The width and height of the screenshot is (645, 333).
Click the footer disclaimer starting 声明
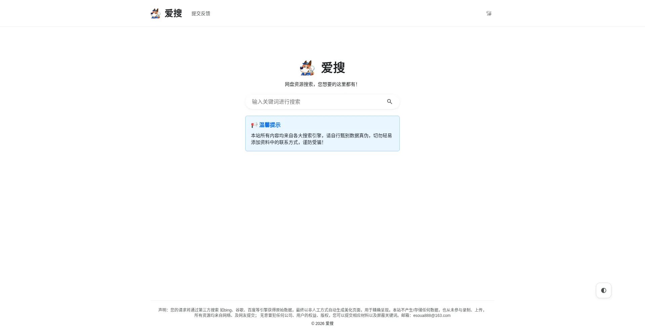(x=322, y=313)
